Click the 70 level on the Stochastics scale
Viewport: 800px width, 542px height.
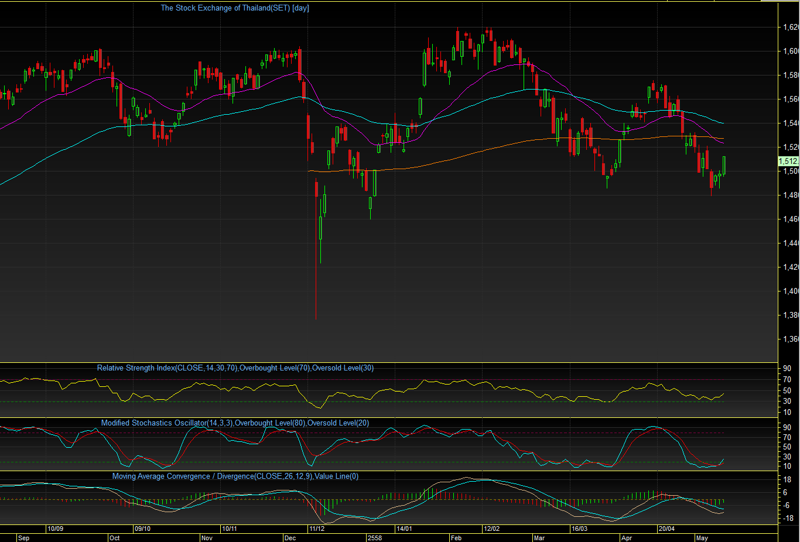(787, 438)
